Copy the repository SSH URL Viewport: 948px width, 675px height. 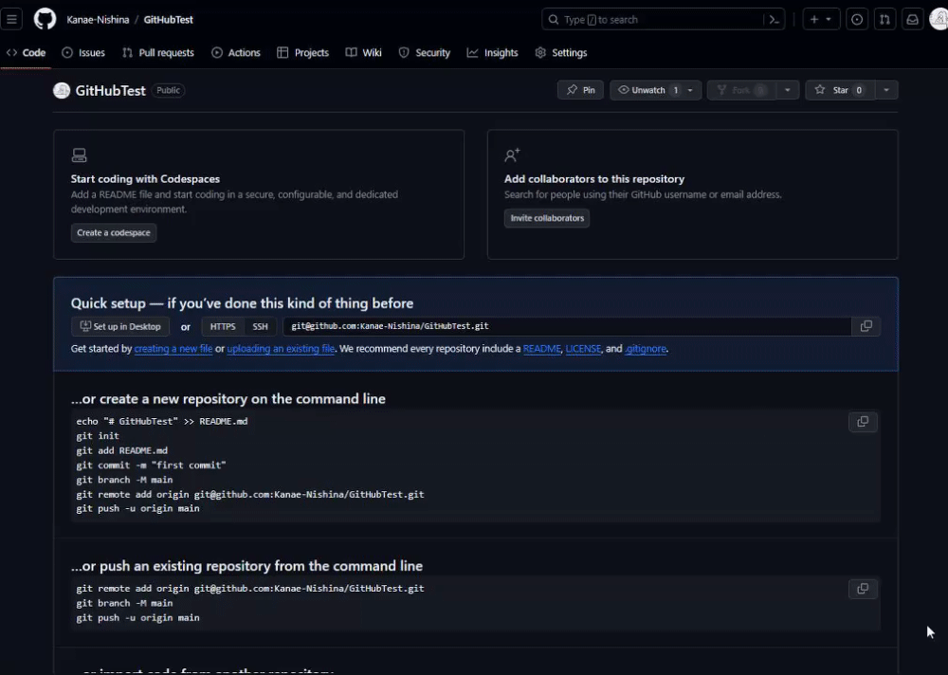(x=866, y=326)
